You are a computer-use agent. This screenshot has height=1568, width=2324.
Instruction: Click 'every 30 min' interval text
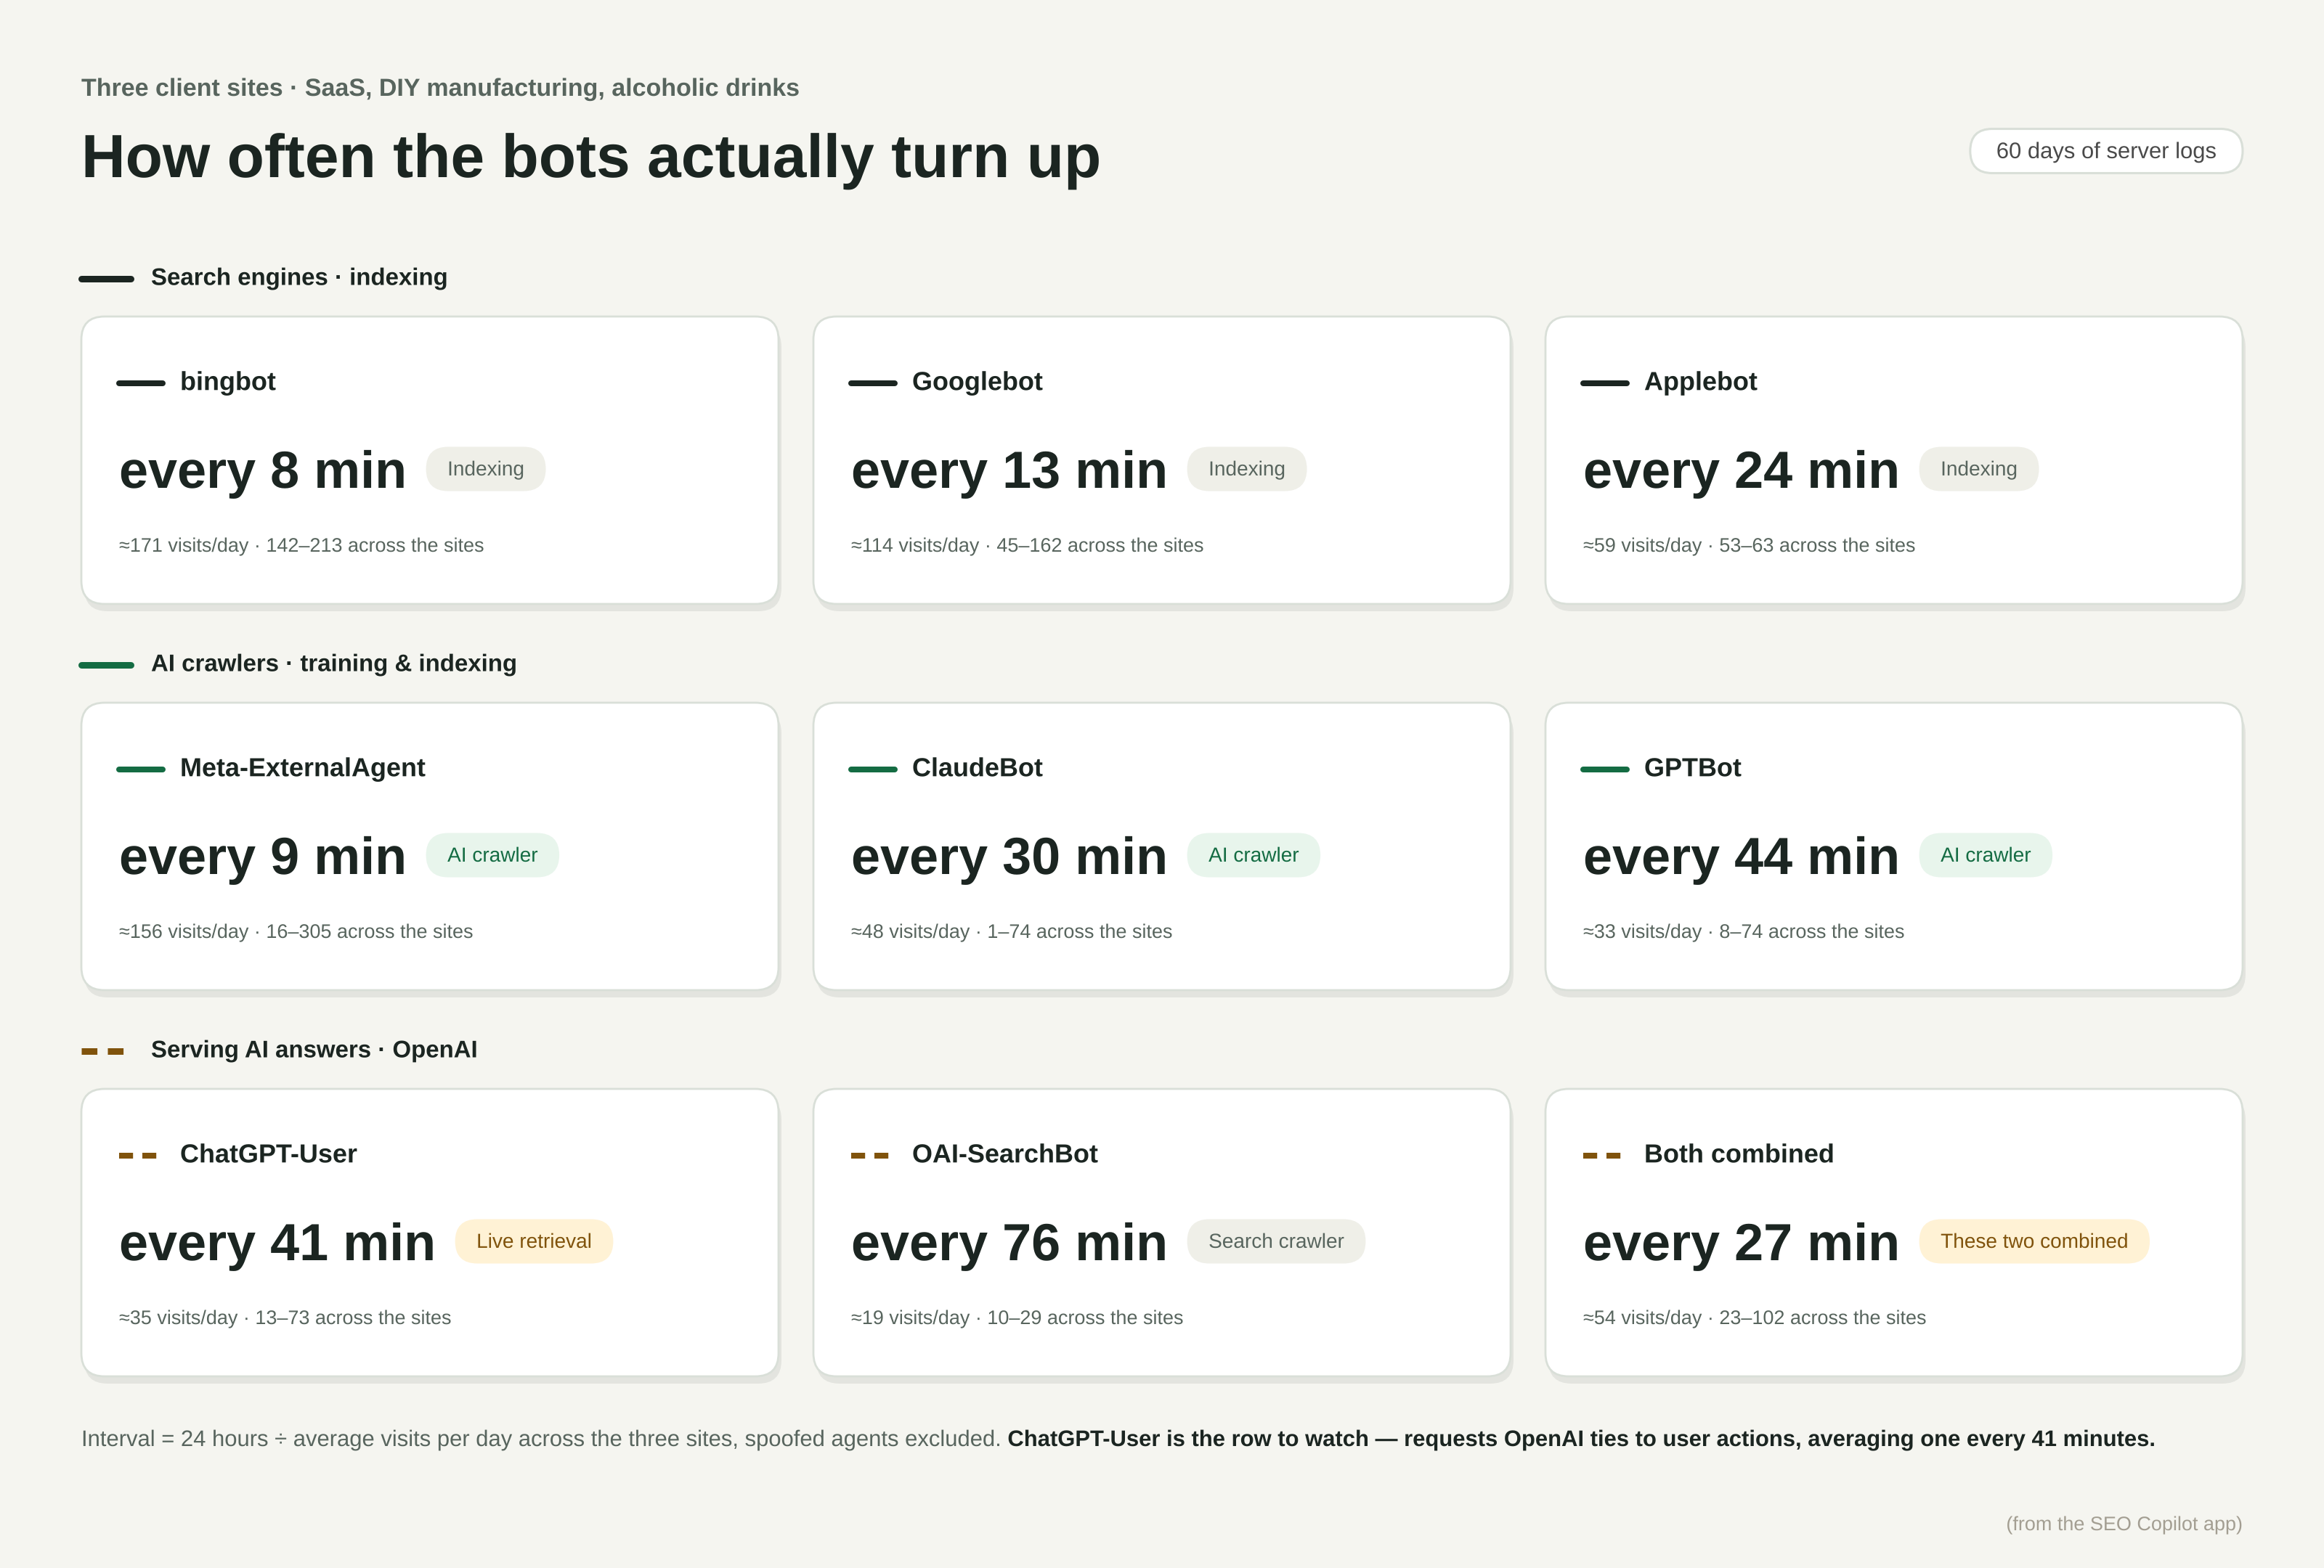click(1009, 857)
